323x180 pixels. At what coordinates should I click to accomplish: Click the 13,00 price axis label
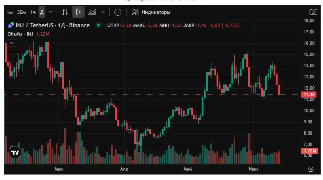[x=309, y=77]
